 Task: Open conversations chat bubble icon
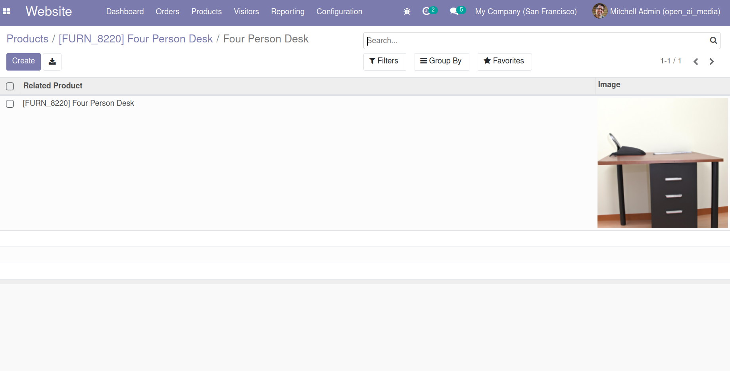pyautogui.click(x=454, y=11)
